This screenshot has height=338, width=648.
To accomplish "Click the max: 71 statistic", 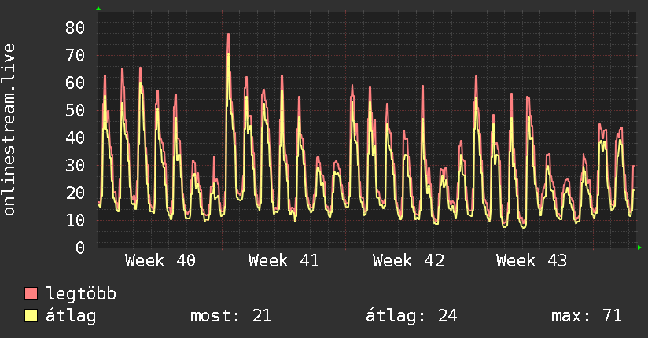I will pos(587,316).
